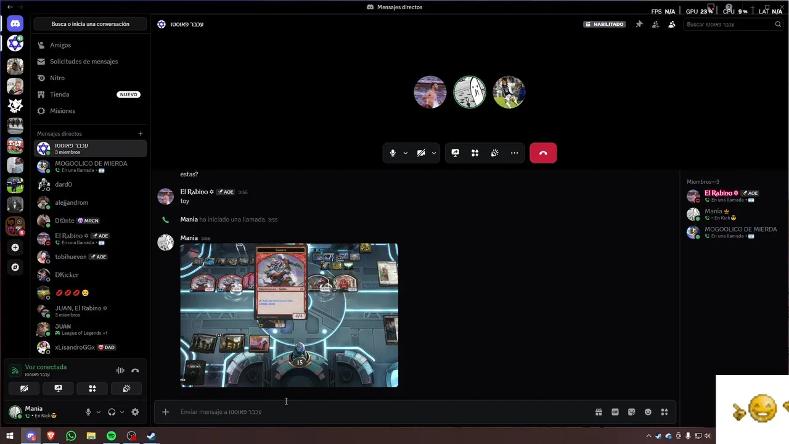Disconnect via voice panel phone icon
Screen dimensions: 789x444
click(135, 371)
